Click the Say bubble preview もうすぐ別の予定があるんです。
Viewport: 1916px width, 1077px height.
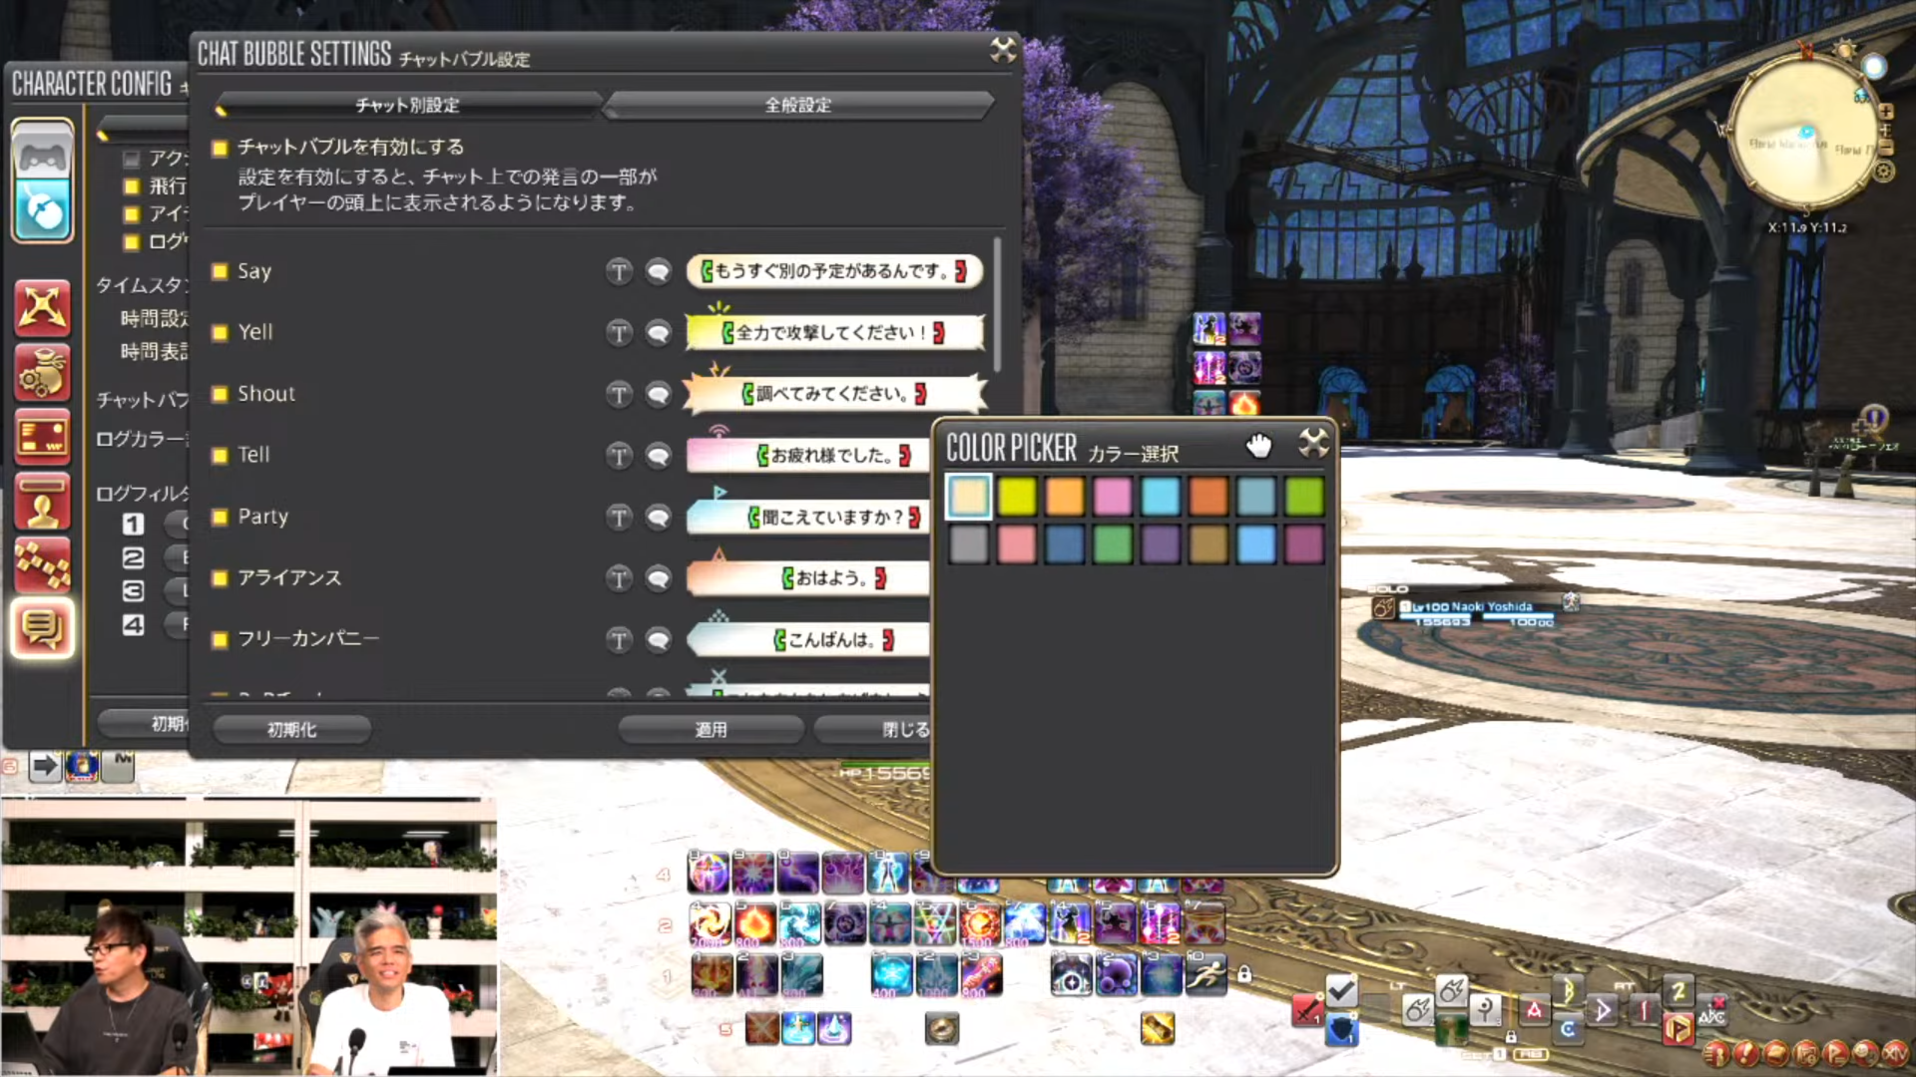coord(834,271)
